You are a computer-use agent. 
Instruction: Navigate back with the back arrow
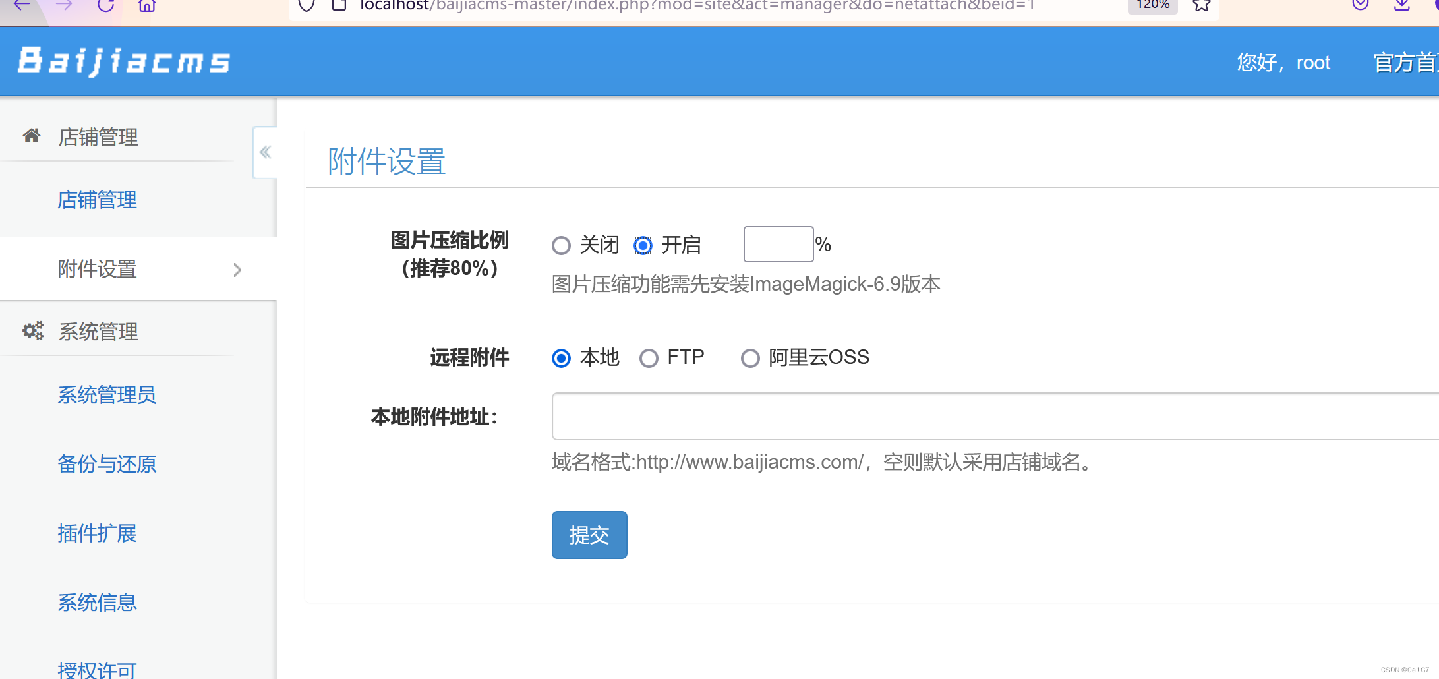[x=22, y=5]
